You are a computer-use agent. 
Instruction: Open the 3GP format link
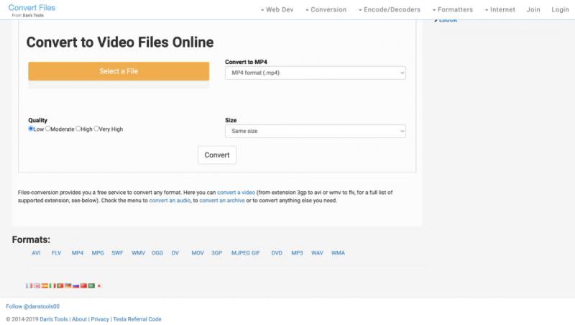tap(217, 252)
